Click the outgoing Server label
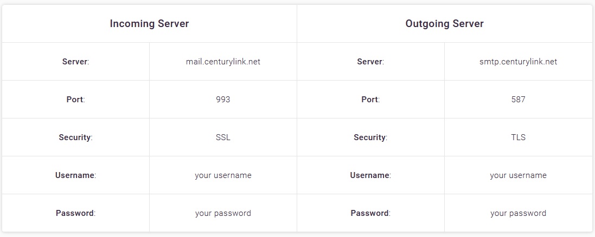Image resolution: width=595 pixels, height=237 pixels. click(370, 62)
